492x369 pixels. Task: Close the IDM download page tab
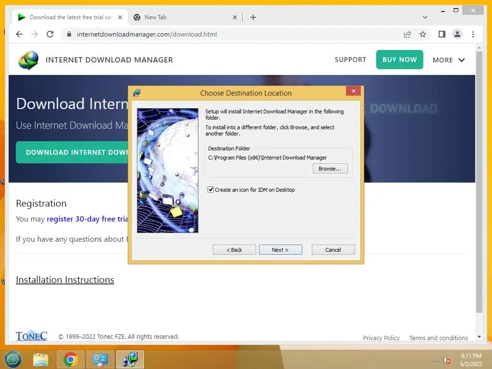click(120, 17)
